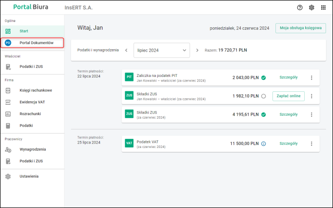Click the Portal Dokumentów PD icon
Image resolution: width=333 pixels, height=208 pixels.
pyautogui.click(x=8, y=43)
